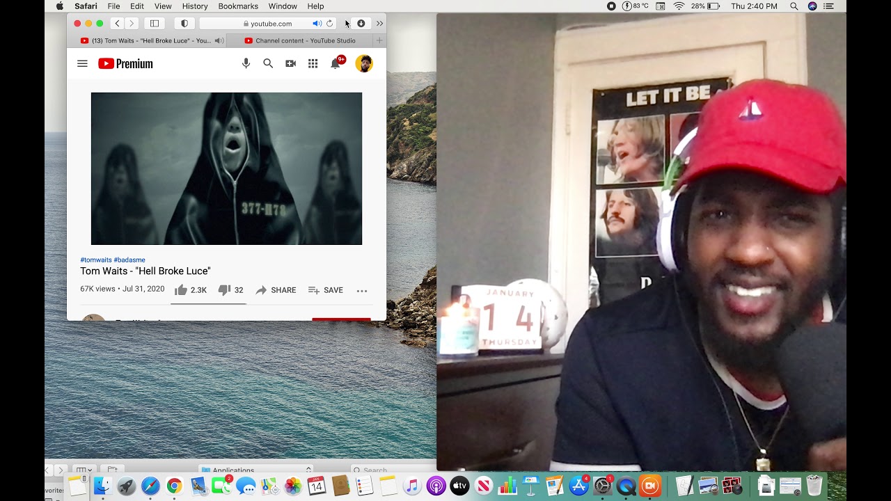Play the Hell Broke Luce video player
The width and height of the screenshot is (891, 501).
point(226,168)
